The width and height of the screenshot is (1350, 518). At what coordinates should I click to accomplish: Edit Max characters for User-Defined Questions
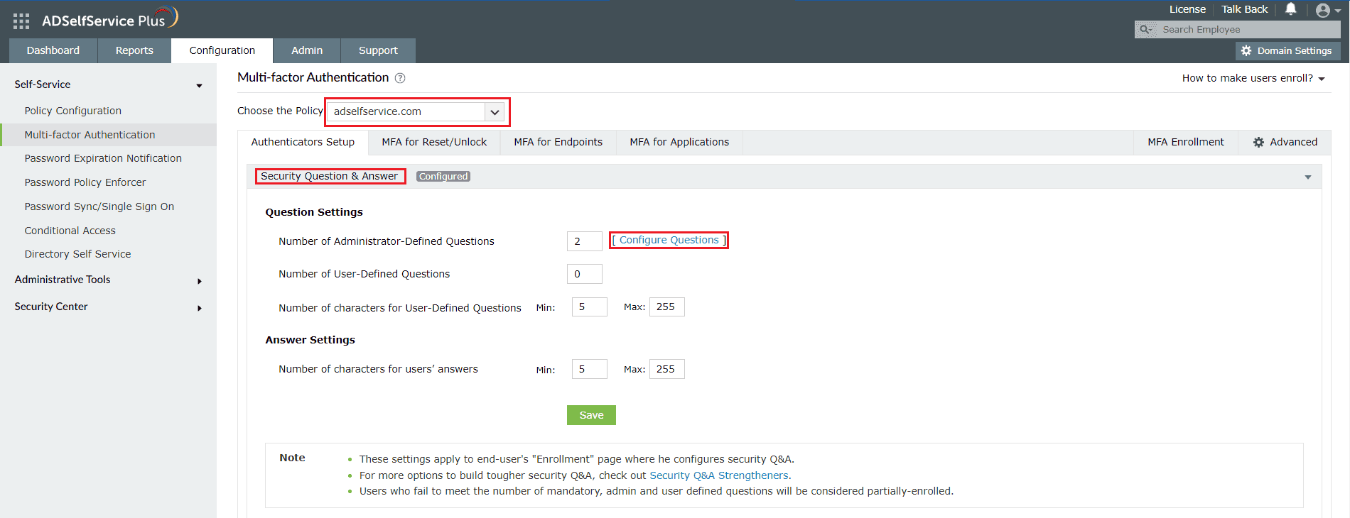(x=667, y=307)
